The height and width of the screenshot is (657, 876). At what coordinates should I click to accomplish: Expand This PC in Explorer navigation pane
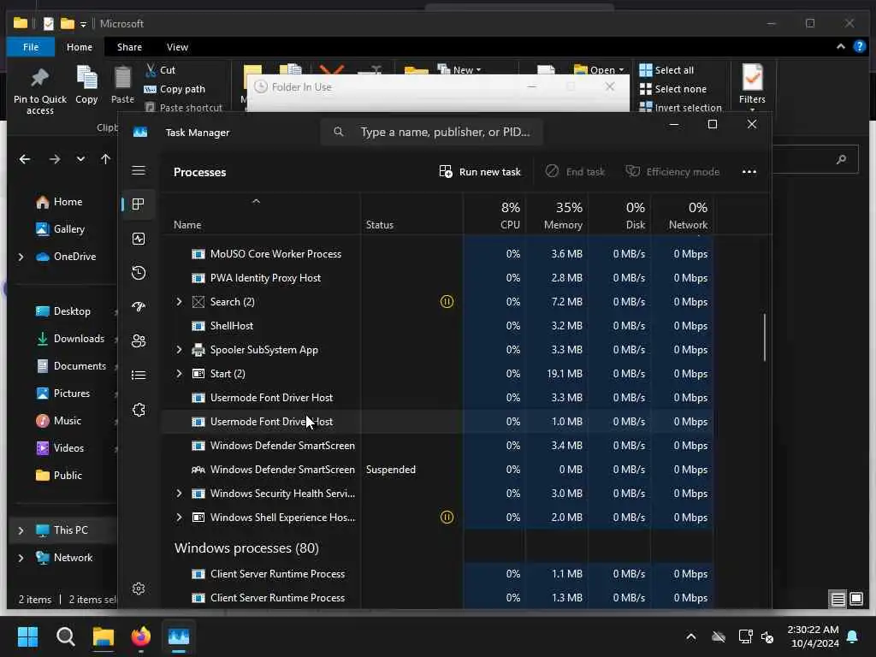(x=21, y=530)
